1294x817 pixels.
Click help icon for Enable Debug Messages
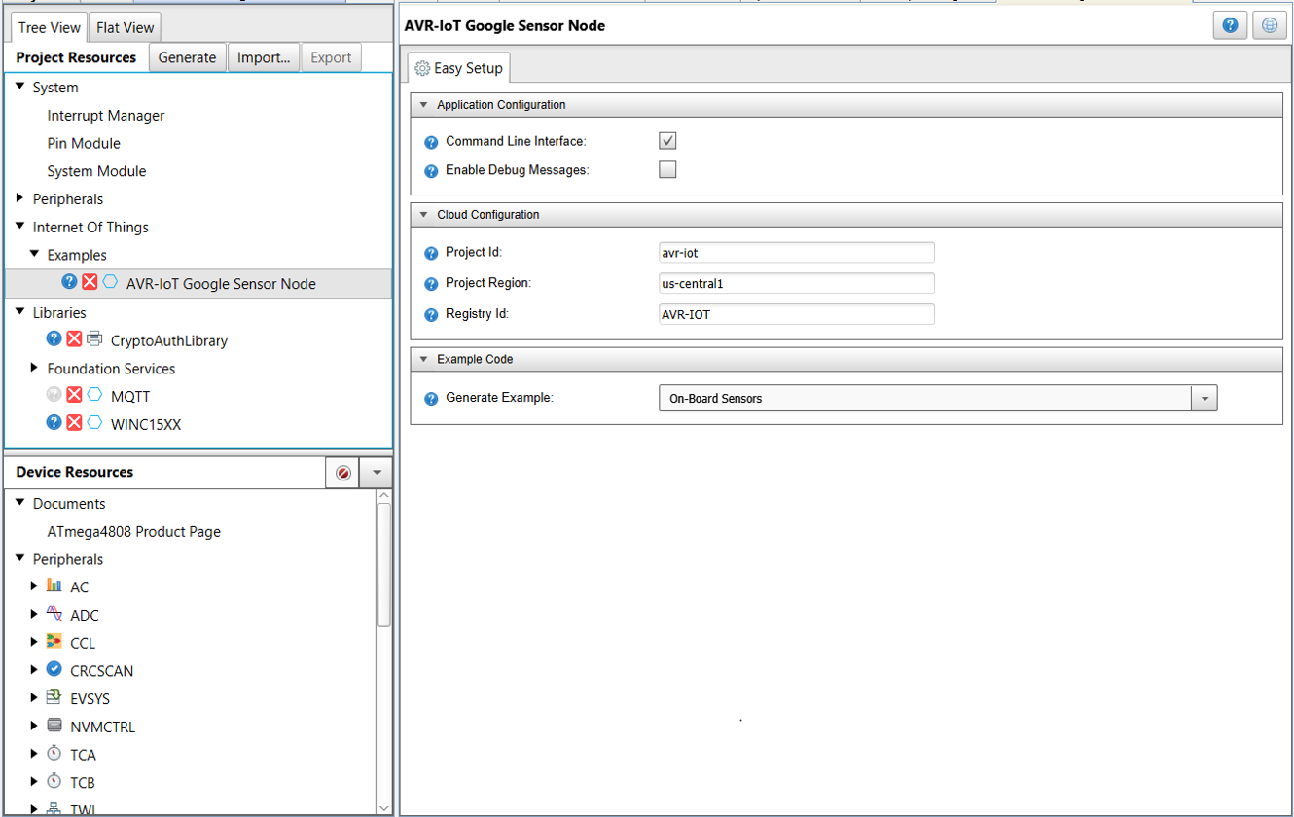click(x=431, y=171)
